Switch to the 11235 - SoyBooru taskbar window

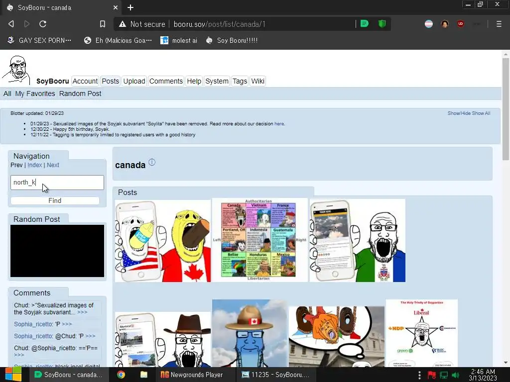click(x=276, y=375)
